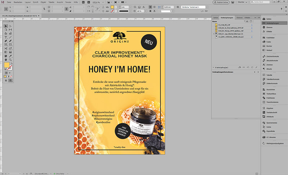
Task: Switch to the Effekte tab
Action: pos(247,18)
